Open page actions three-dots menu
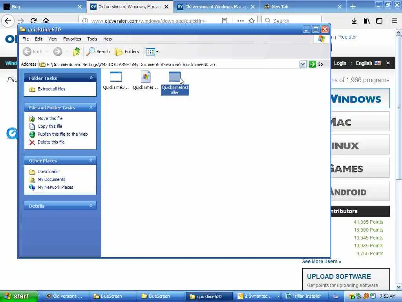Screen dimensions: 402x302 coord(241,20)
